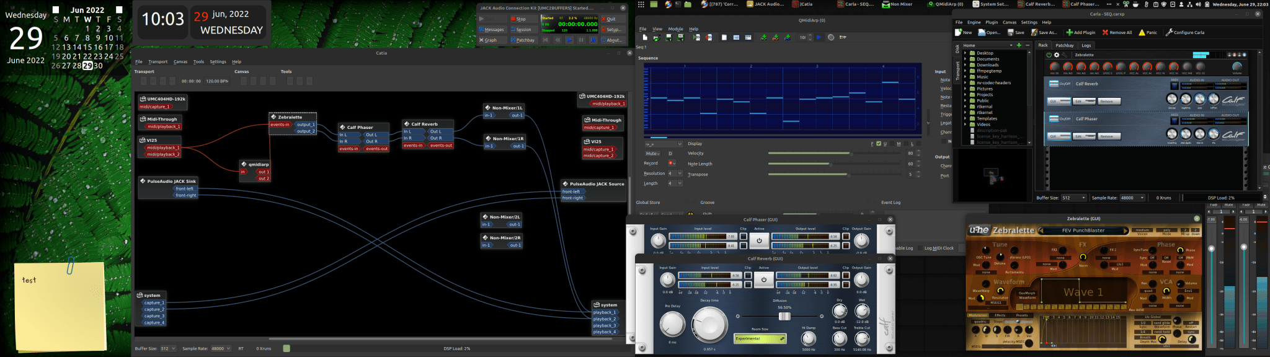Click green plus icon in Carla disk panel

(1019, 45)
